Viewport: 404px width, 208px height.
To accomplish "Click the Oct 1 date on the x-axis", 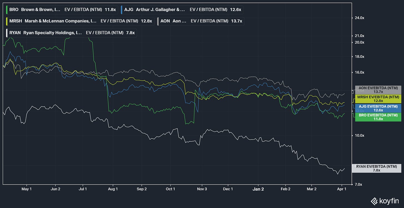I will (170, 189).
